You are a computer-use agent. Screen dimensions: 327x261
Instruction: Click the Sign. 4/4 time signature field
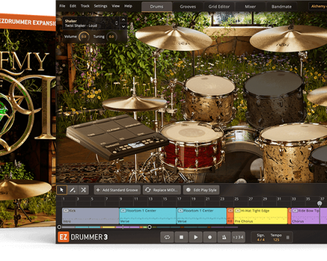coord(261,238)
